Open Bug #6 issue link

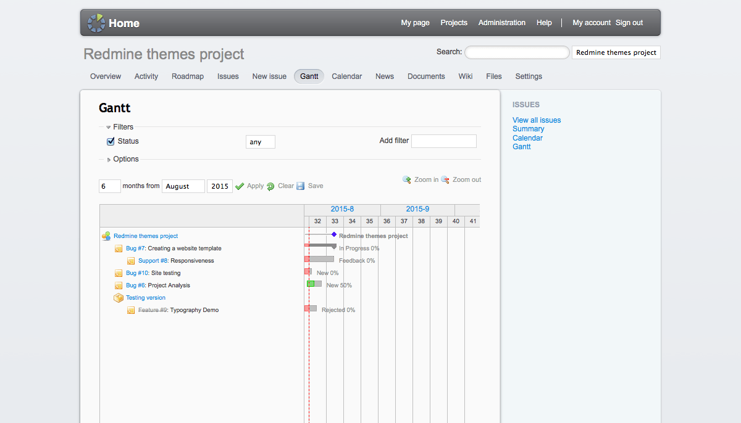tap(136, 285)
